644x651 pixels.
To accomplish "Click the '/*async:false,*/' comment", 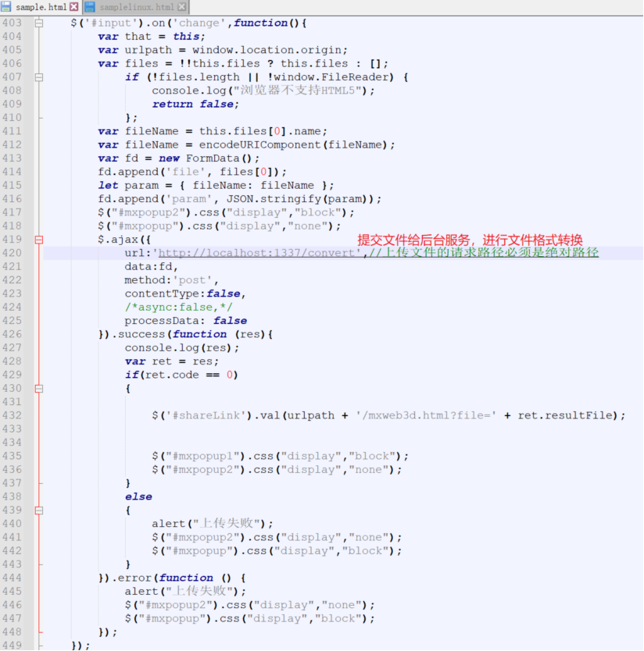I will 179,308.
